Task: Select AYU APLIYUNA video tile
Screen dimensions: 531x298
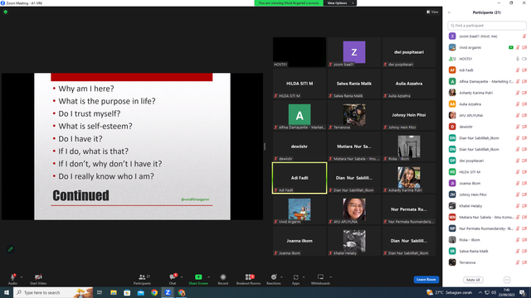Action: (354, 209)
